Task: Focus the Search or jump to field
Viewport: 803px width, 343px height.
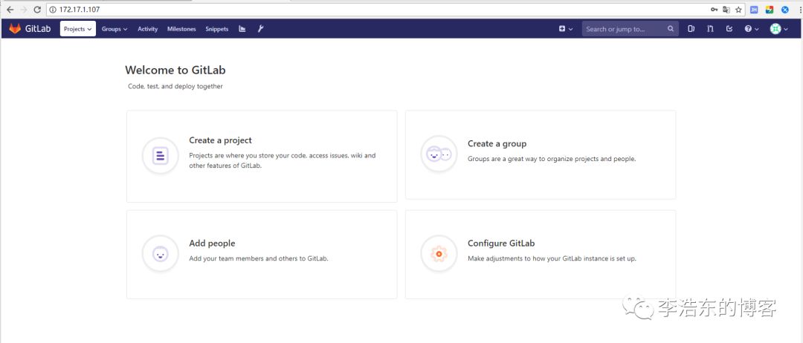Action: point(630,29)
